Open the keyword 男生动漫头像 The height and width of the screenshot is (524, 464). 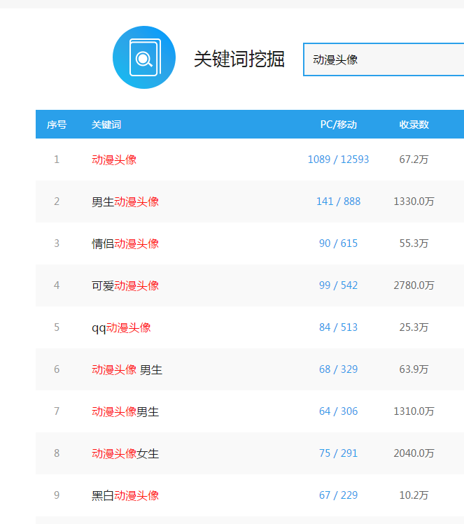click(125, 201)
